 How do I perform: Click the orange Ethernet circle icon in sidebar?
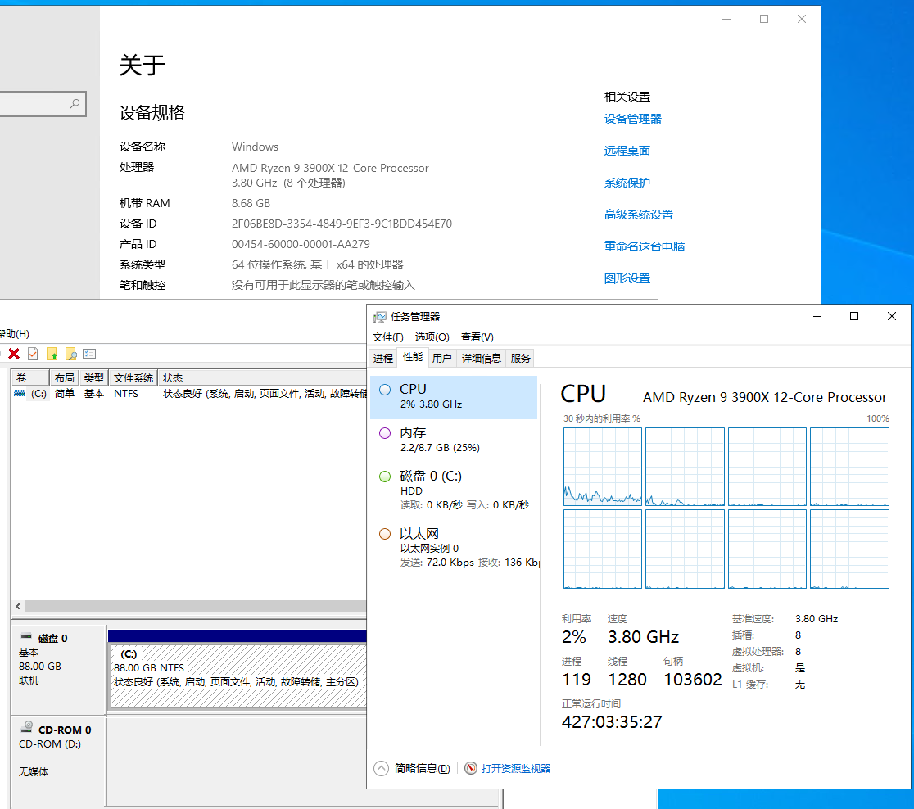click(385, 534)
